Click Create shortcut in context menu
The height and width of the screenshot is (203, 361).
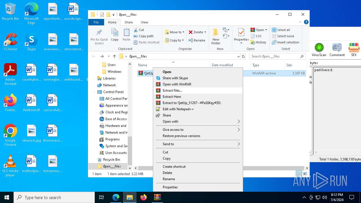198,167
